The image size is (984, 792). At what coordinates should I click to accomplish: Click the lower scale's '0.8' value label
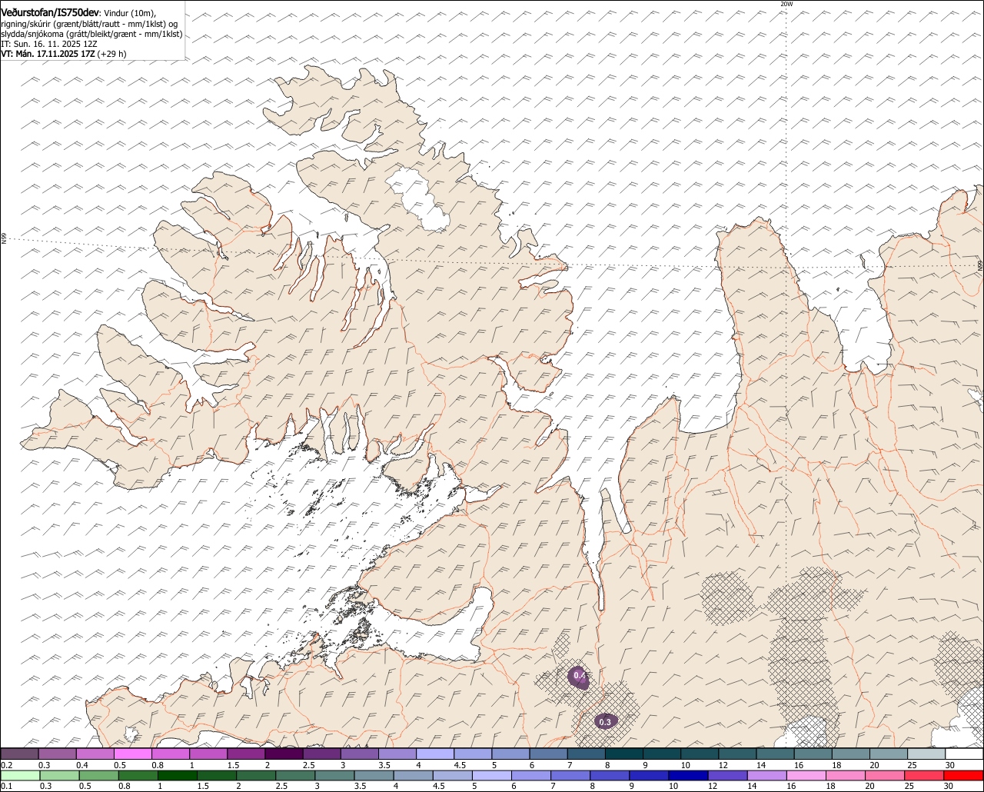124,786
